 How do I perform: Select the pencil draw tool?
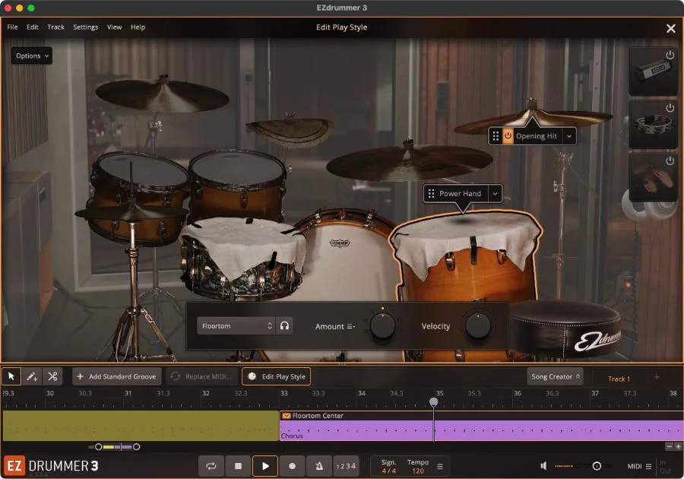(x=32, y=376)
